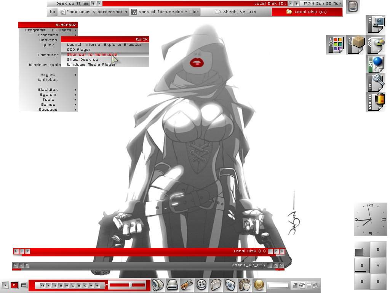Switch to workspace 2 in pager
The height and width of the screenshot is (293, 390).
(378, 250)
